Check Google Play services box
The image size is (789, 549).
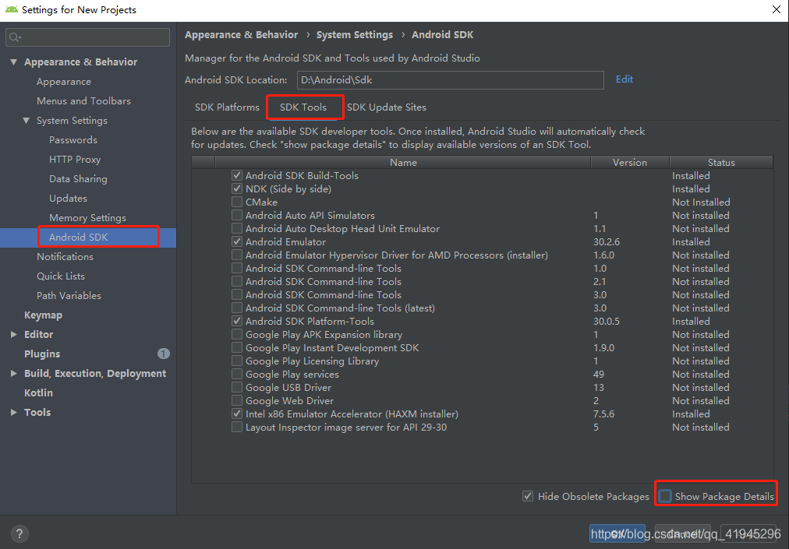click(236, 374)
